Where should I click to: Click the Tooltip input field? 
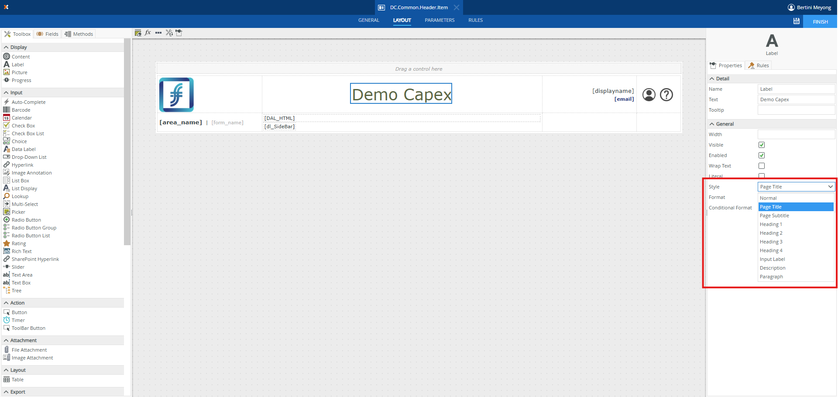click(x=796, y=110)
